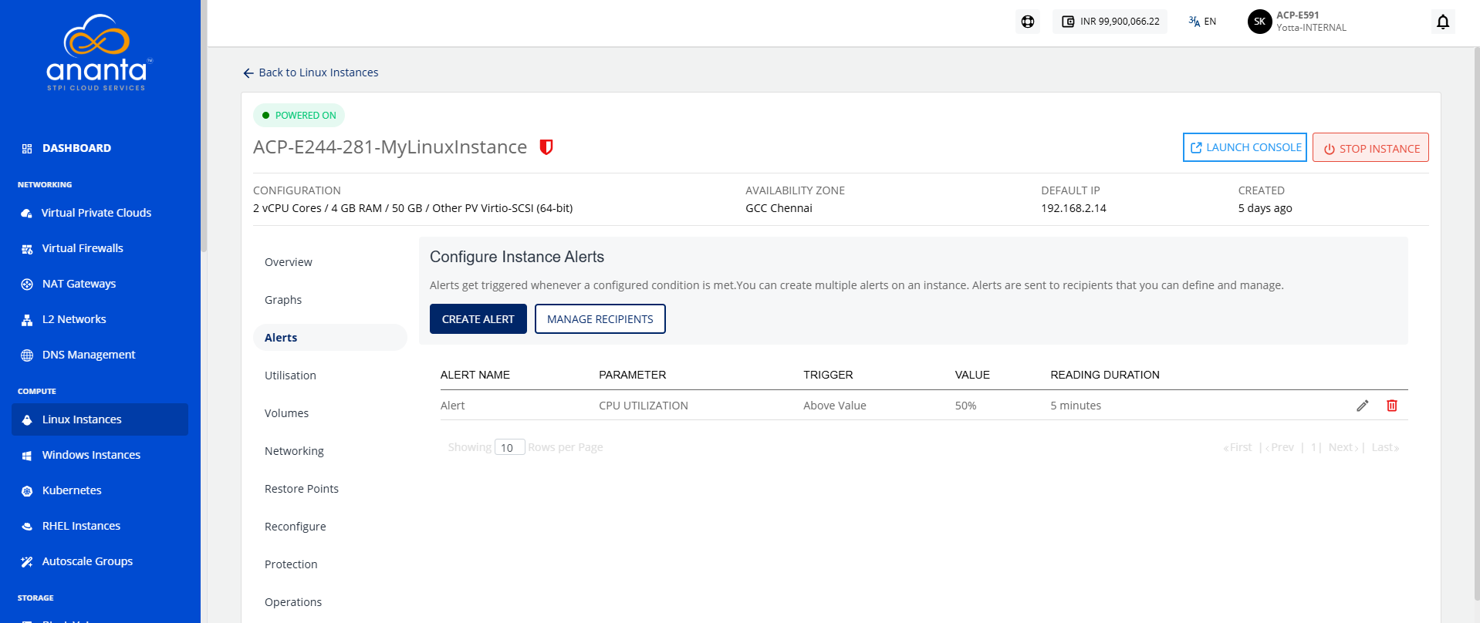Image resolution: width=1480 pixels, height=623 pixels.
Task: Select Linux Instances in sidebar
Action: (x=100, y=419)
